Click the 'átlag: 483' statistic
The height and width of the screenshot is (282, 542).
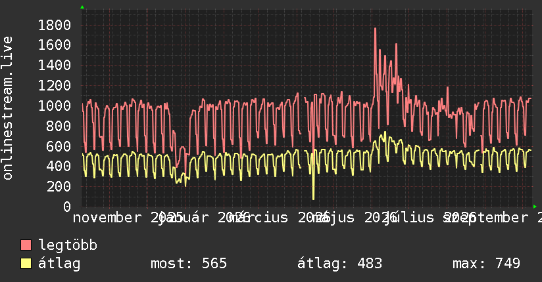(340, 264)
